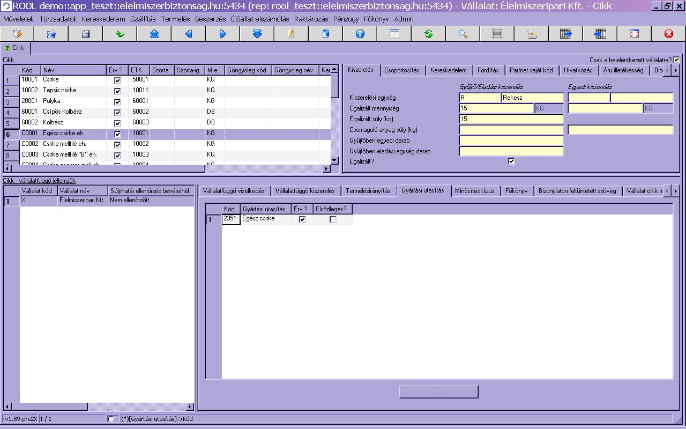Switch to the Csoportosítás tab
This screenshot has height=429, width=686.
click(x=402, y=70)
